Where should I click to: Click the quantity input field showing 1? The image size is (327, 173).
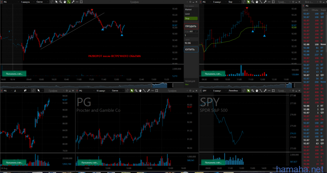(x=191, y=35)
